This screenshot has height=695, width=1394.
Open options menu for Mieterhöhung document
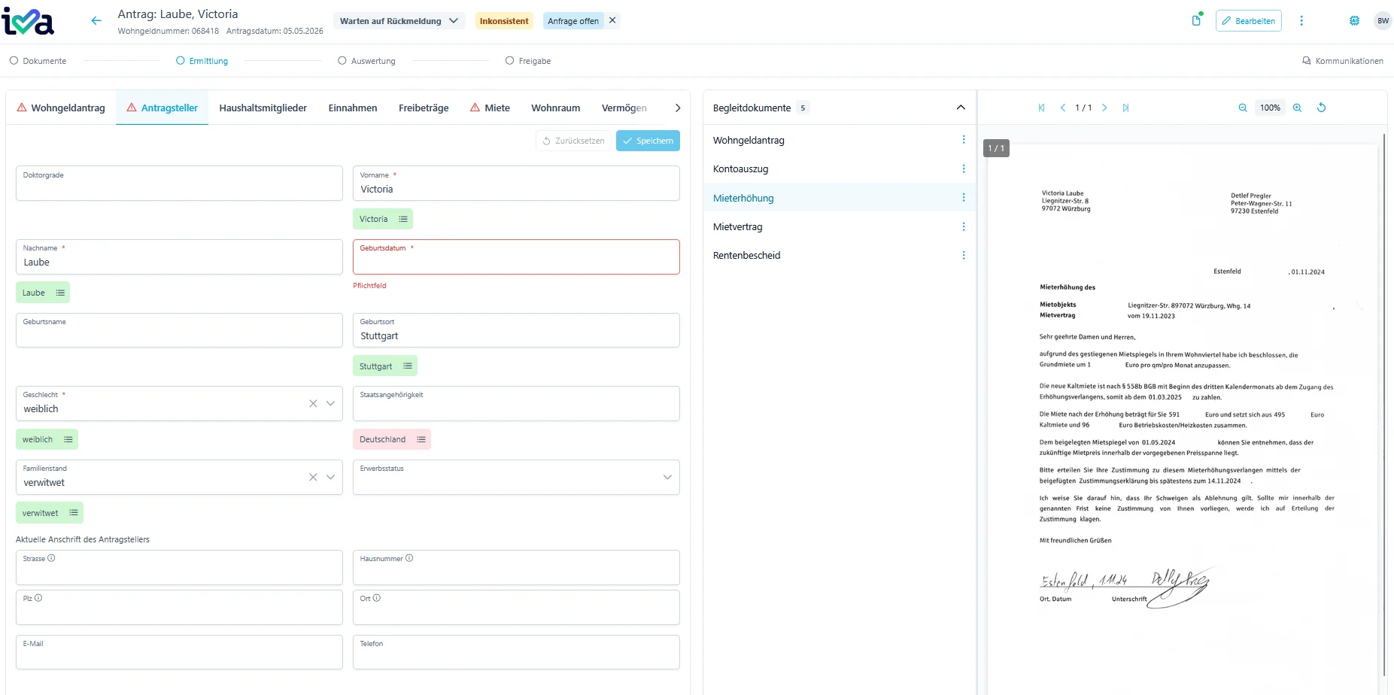coord(963,197)
